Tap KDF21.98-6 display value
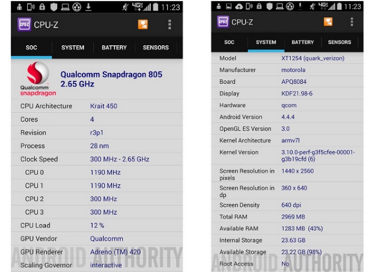 (x=297, y=94)
